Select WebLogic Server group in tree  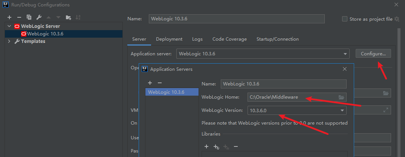[x=41, y=26]
